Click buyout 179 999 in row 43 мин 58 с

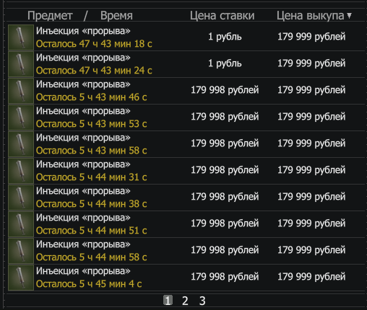[311, 143]
